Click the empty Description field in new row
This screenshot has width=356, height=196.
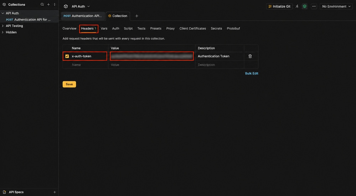click(x=220, y=65)
